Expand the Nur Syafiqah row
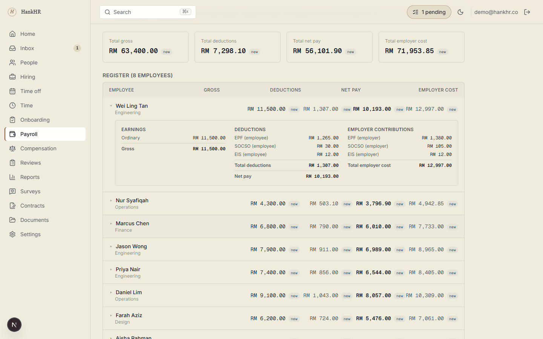This screenshot has width=543, height=339. click(111, 200)
